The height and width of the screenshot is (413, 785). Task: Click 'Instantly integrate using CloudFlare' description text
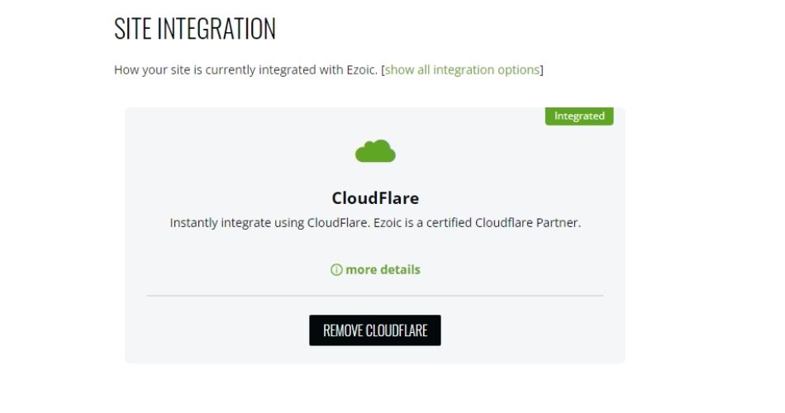tap(375, 223)
